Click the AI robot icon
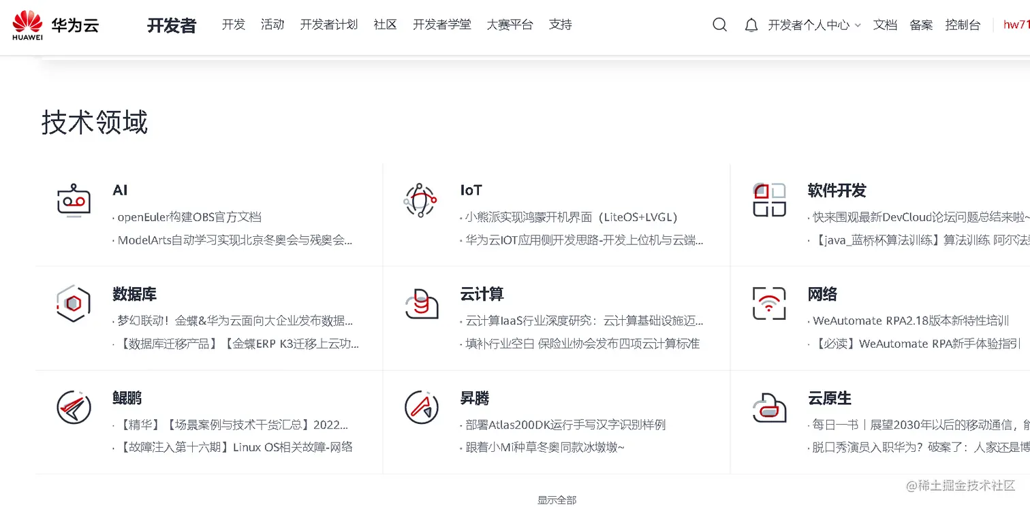The width and height of the screenshot is (1030, 507). pos(74,201)
